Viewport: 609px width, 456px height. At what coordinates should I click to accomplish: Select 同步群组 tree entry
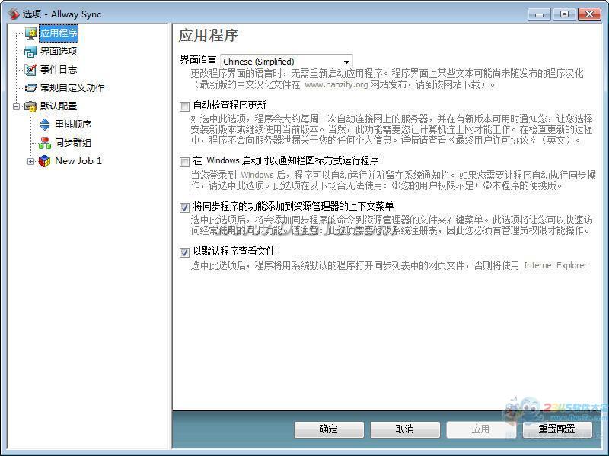[x=73, y=143]
